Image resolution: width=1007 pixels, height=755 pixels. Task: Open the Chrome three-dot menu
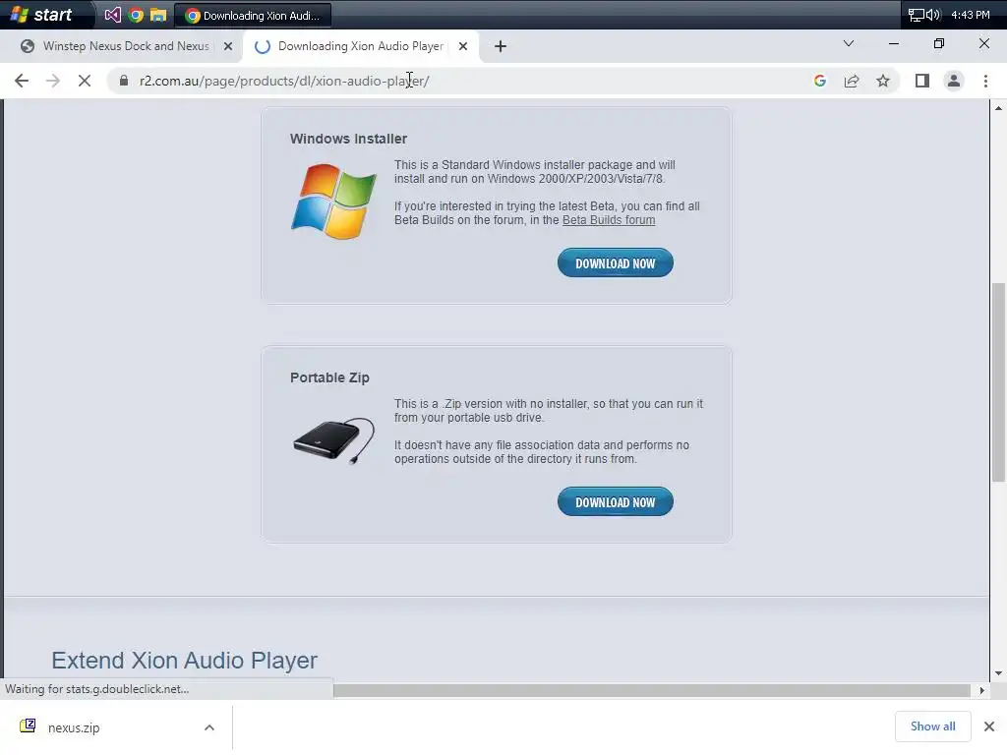point(985,81)
